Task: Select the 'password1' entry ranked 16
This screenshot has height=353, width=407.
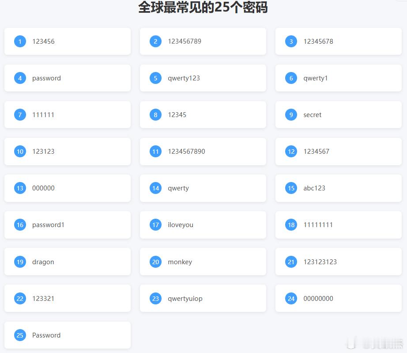Action: coord(68,224)
